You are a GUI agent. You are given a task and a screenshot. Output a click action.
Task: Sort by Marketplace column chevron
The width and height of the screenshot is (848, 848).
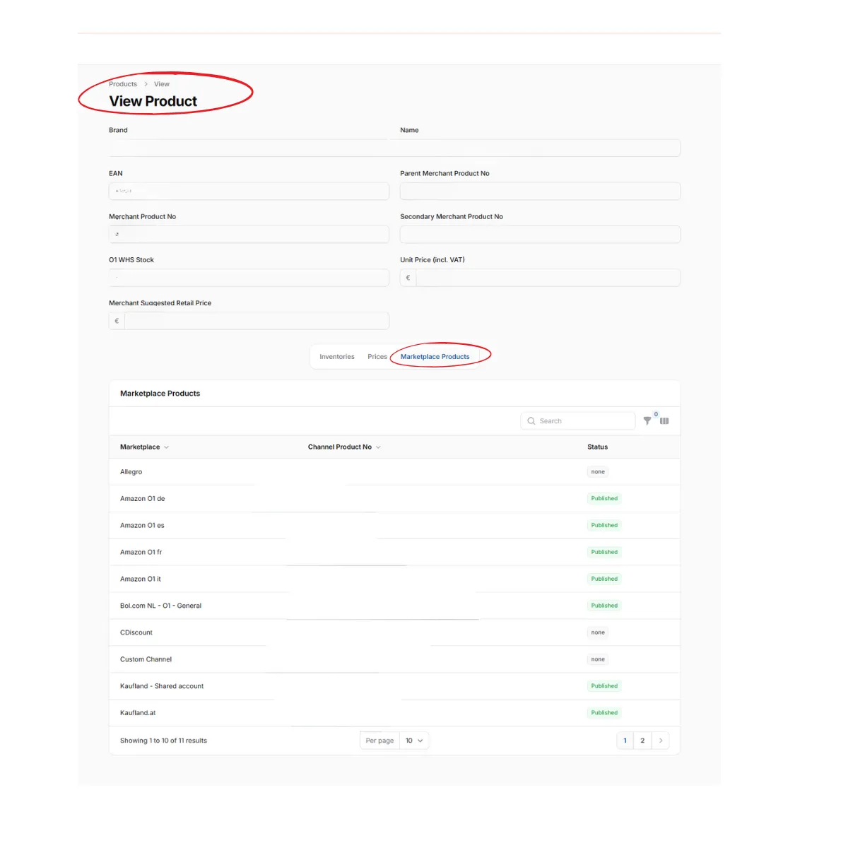pyautogui.click(x=166, y=447)
